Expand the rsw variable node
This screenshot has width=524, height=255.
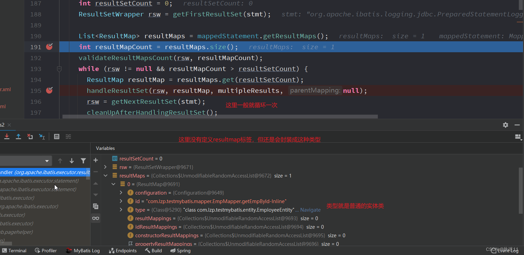point(106,167)
